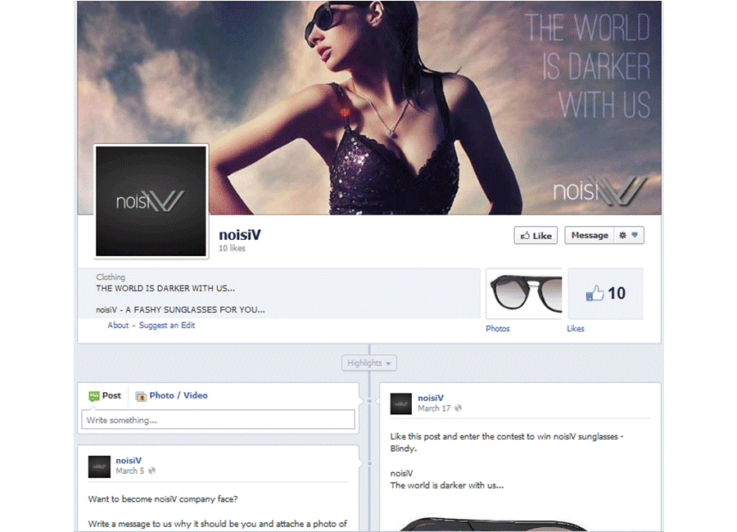Click the Suggest an Edit link

point(167,325)
